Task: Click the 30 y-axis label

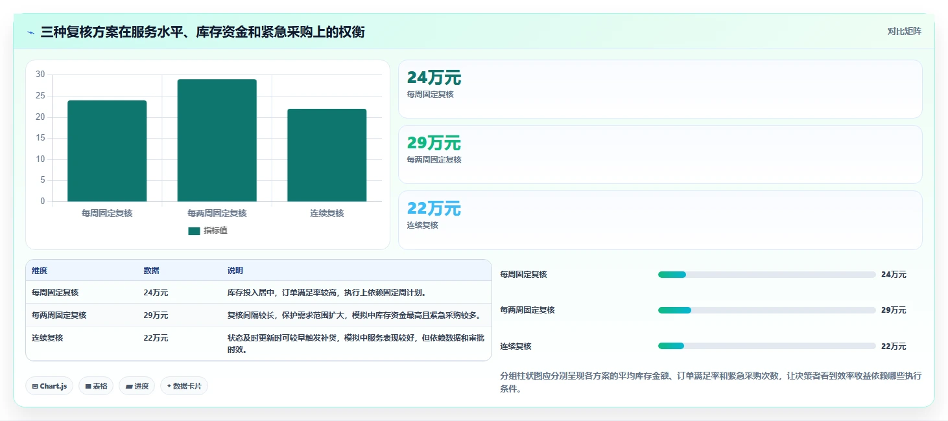Action: pos(40,74)
